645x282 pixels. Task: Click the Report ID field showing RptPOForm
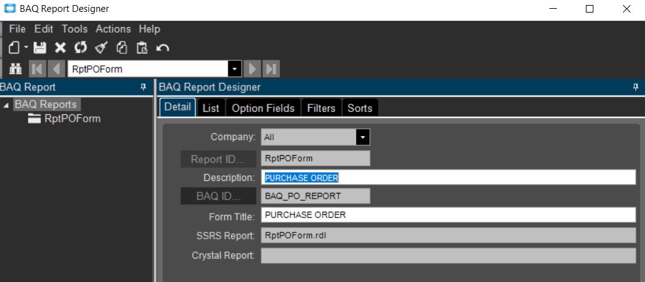[315, 158]
